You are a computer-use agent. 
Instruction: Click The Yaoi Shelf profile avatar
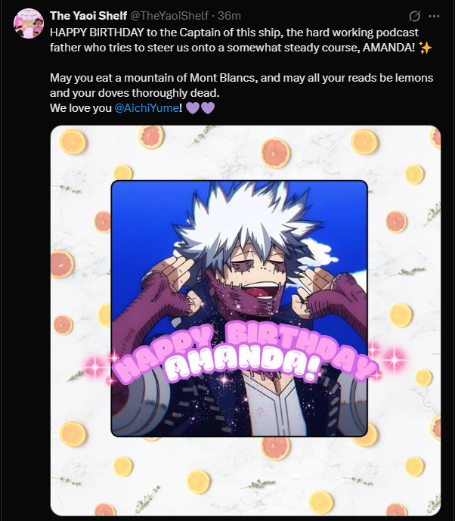29,23
